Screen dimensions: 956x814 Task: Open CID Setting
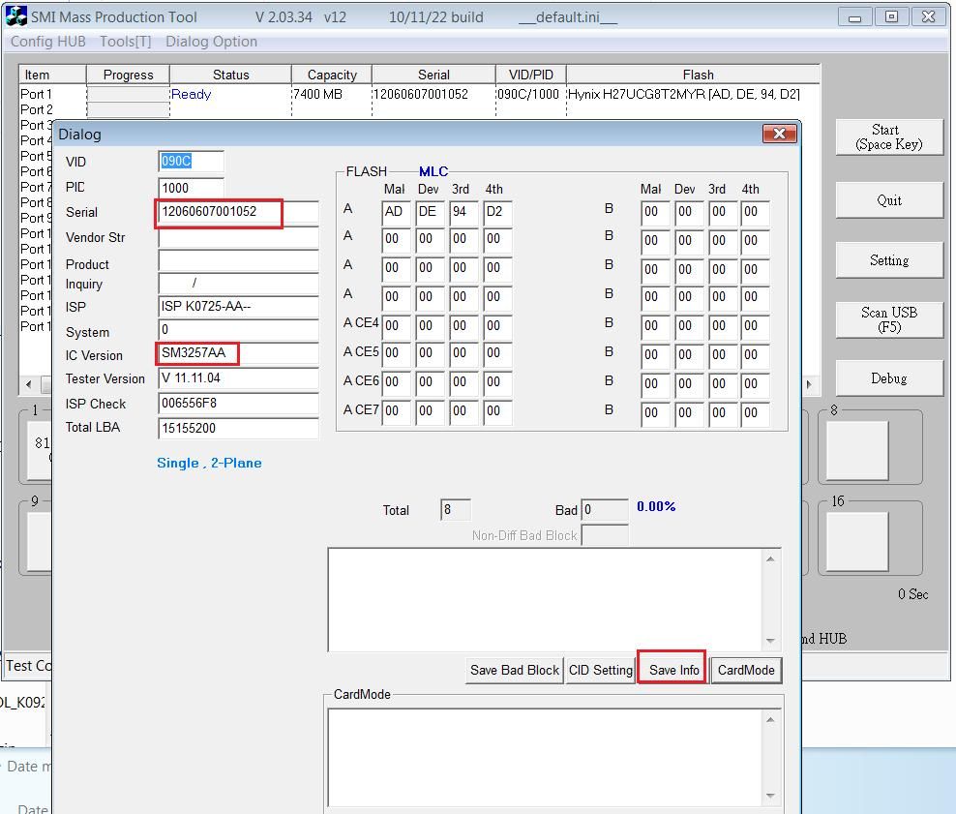point(601,670)
